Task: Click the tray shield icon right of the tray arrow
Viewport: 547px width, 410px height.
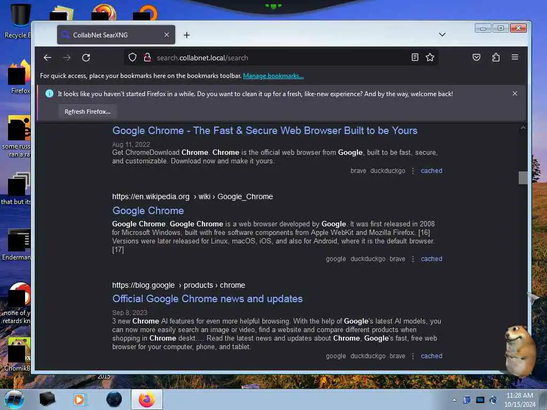Action: tap(467, 400)
